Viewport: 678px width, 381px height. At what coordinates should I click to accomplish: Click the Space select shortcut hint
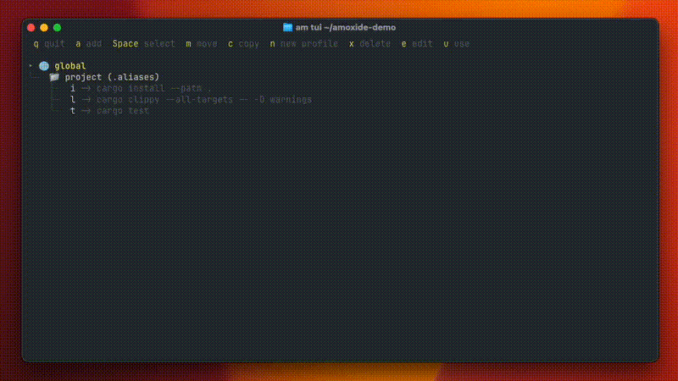click(144, 44)
